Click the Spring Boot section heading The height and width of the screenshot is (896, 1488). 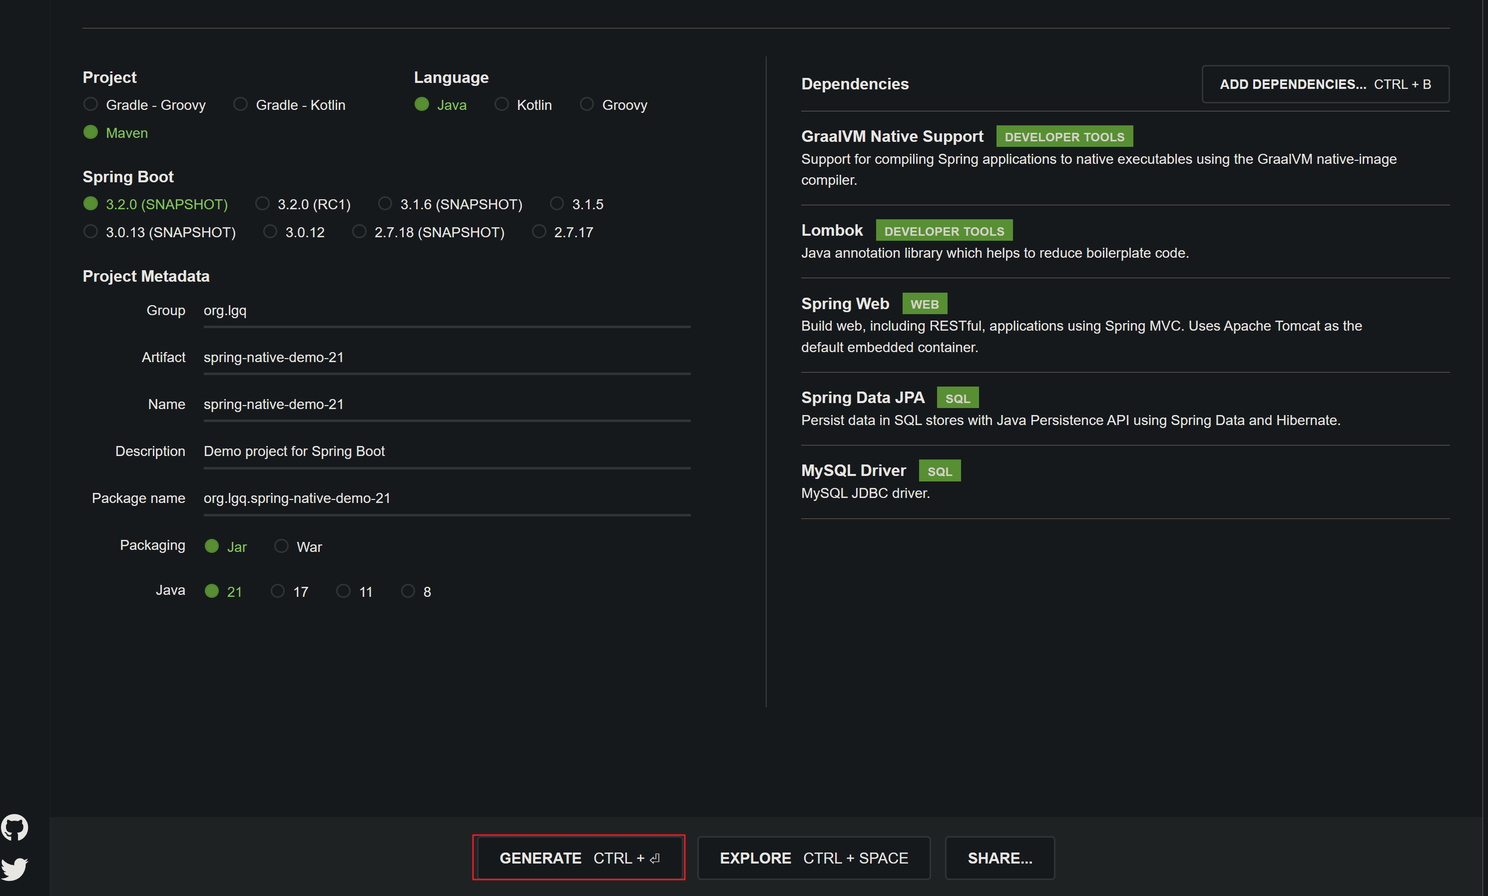128,177
